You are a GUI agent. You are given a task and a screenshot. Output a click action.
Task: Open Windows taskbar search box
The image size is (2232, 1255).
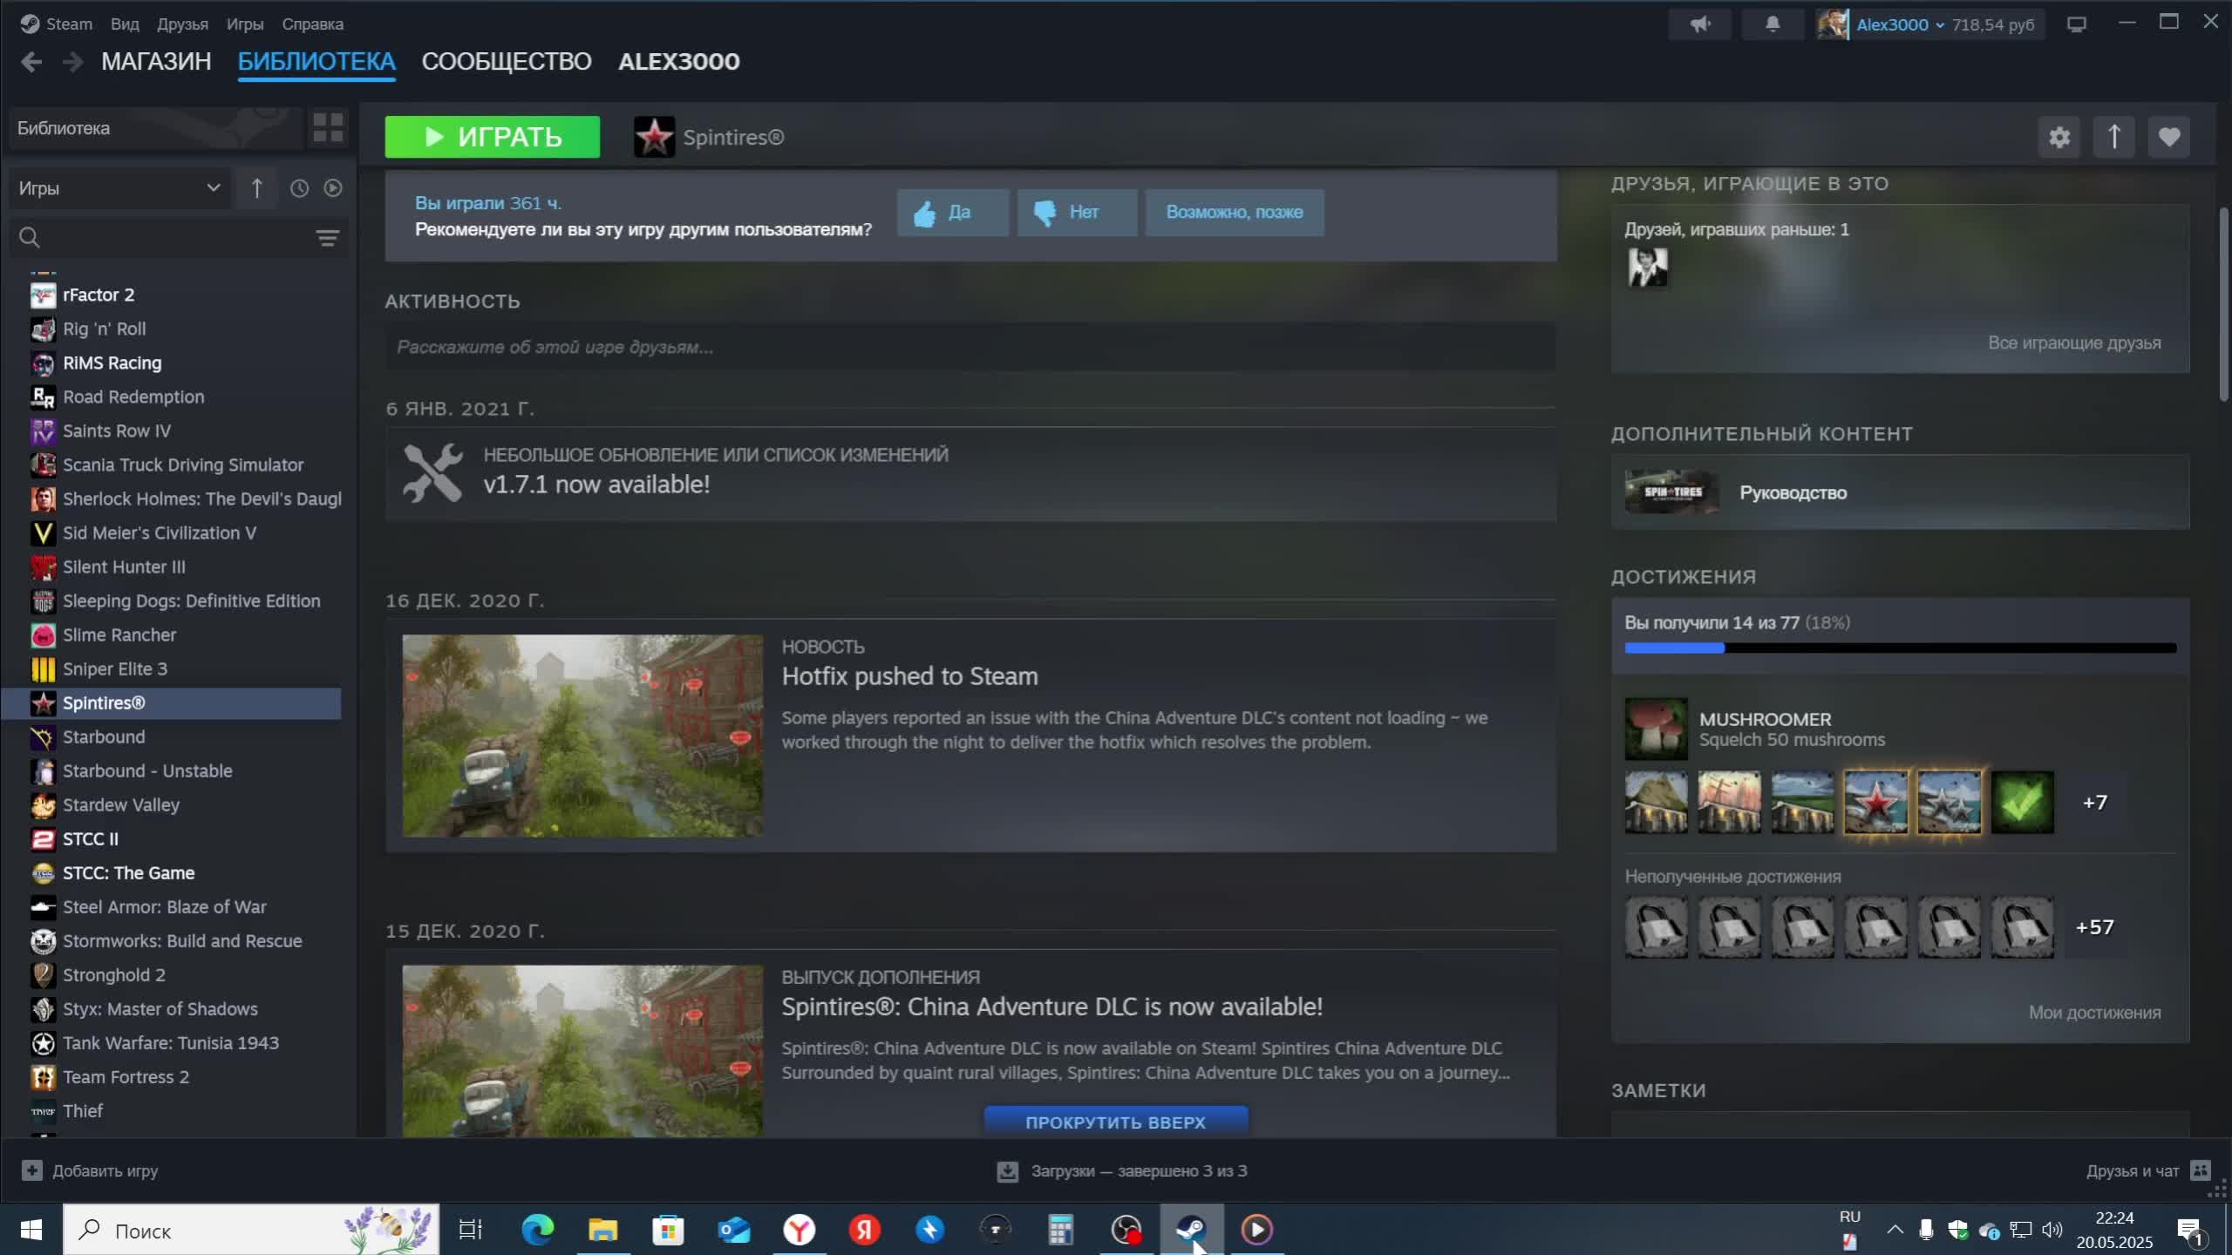click(251, 1230)
